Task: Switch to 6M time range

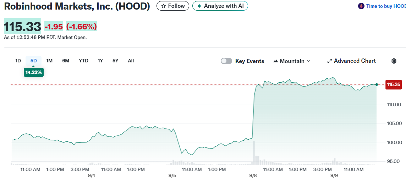Action: 66,61
